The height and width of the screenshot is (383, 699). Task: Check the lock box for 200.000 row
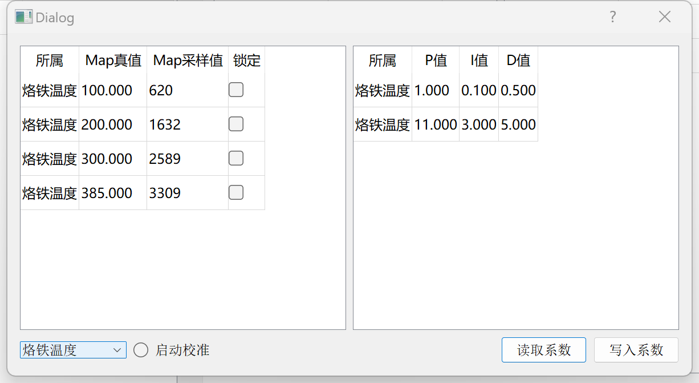pyautogui.click(x=236, y=124)
